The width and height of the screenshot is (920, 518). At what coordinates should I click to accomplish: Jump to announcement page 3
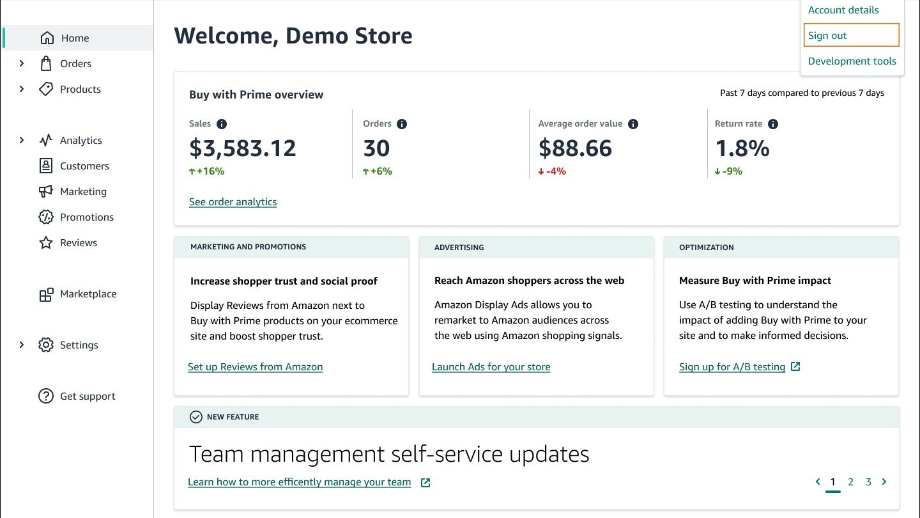point(869,482)
